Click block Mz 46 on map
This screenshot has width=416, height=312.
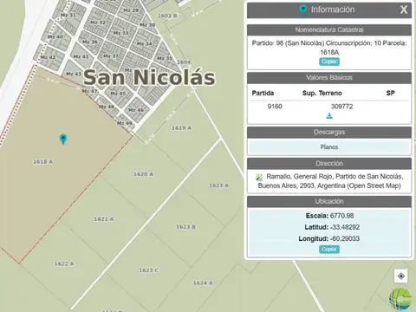[x=136, y=110]
